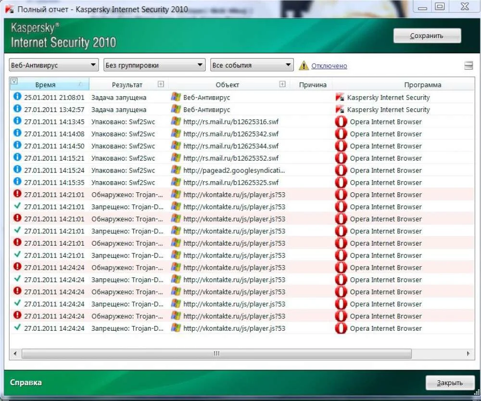
Task: Select Задача запущена in 25.01.2011 row
Action: (119, 98)
